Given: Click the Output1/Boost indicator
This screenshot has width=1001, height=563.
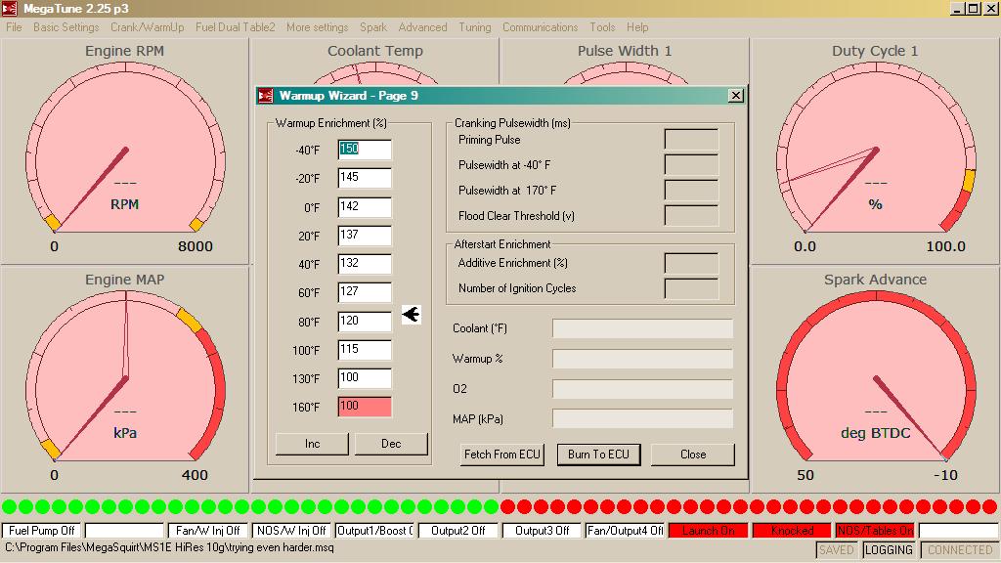Looking at the screenshot, I should [x=374, y=531].
